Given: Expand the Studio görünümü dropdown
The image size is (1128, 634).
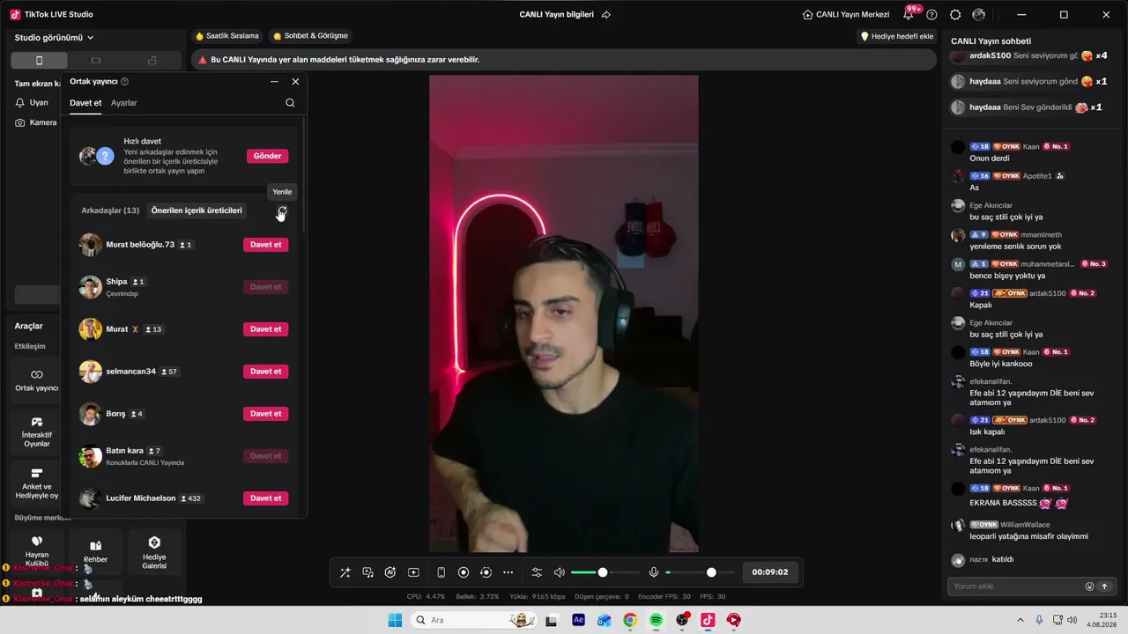Looking at the screenshot, I should [x=55, y=38].
